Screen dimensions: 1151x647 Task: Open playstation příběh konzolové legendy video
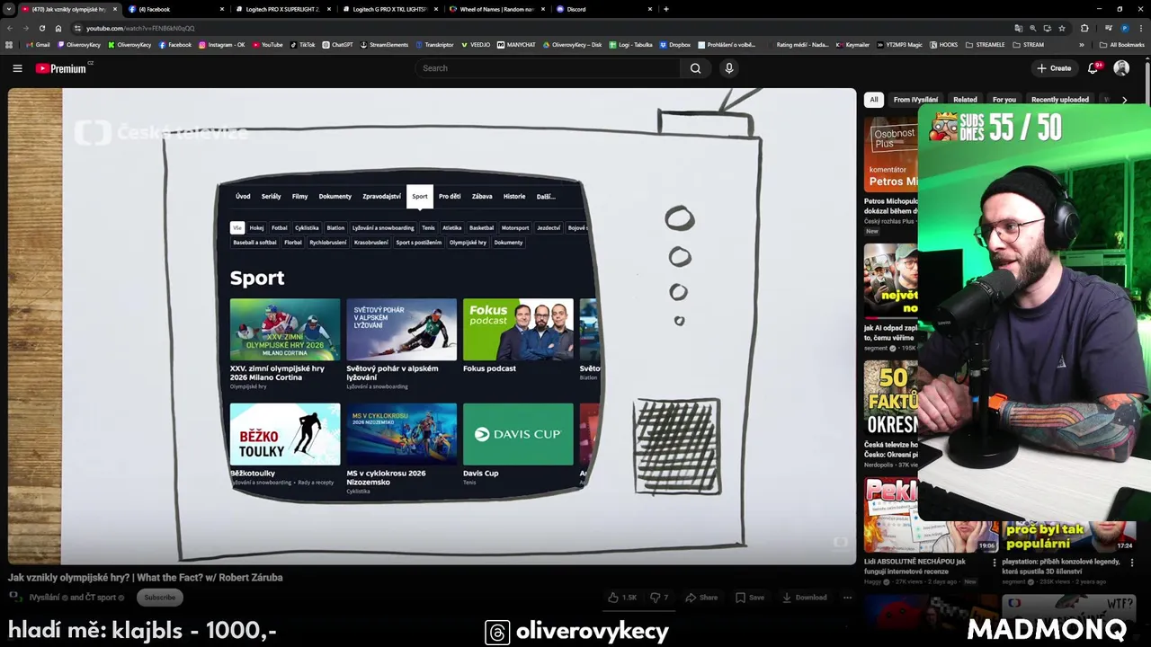point(1069,536)
